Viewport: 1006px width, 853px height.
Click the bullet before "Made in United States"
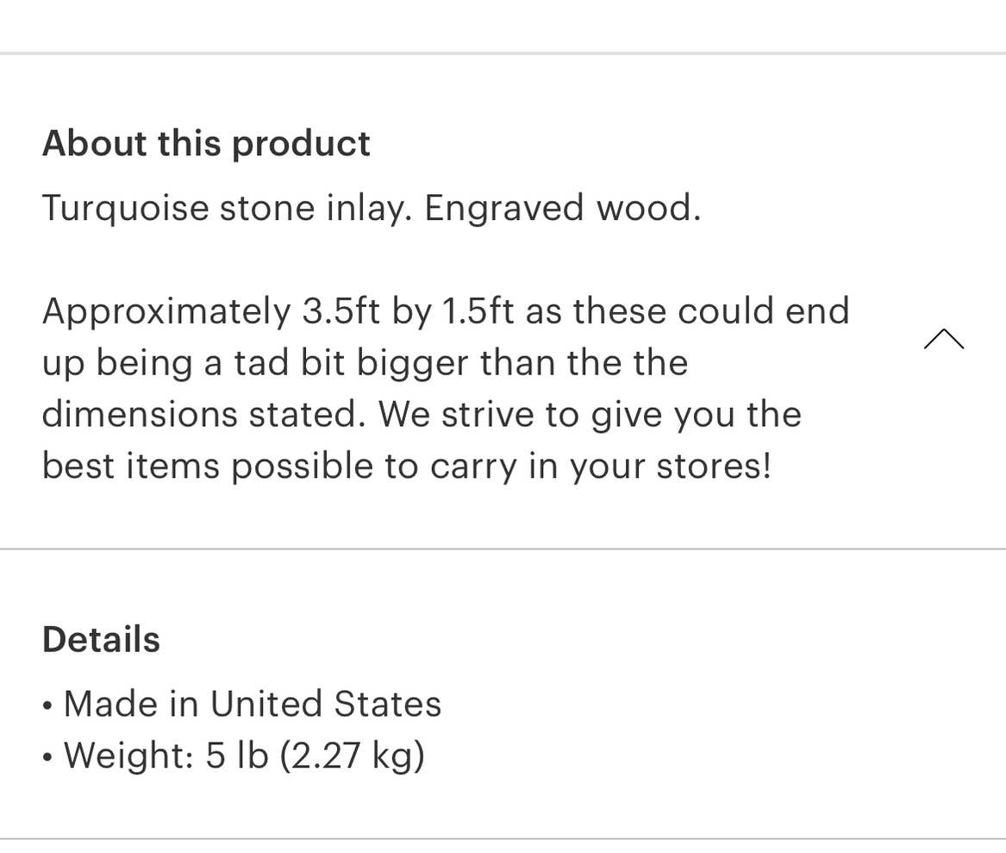pyautogui.click(x=47, y=706)
